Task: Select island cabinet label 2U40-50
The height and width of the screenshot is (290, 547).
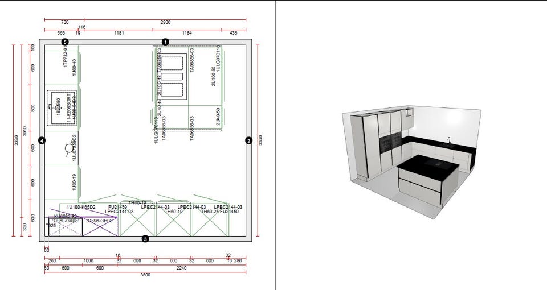Action: [x=218, y=116]
